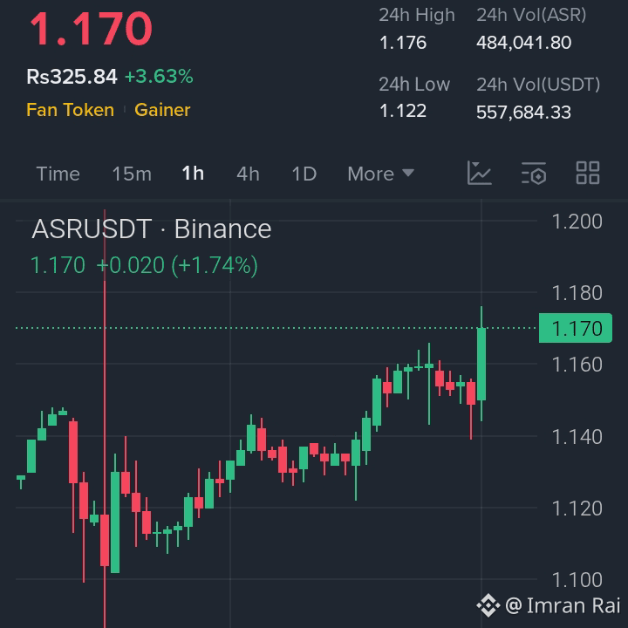This screenshot has height=628, width=628.
Task: Click the latest tall green candlestick
Action: click(481, 364)
